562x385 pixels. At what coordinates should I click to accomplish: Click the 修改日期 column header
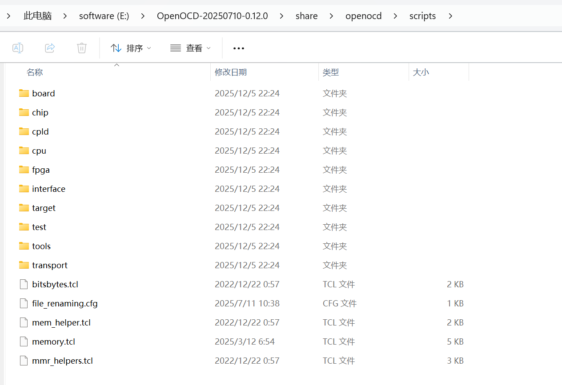coord(231,71)
